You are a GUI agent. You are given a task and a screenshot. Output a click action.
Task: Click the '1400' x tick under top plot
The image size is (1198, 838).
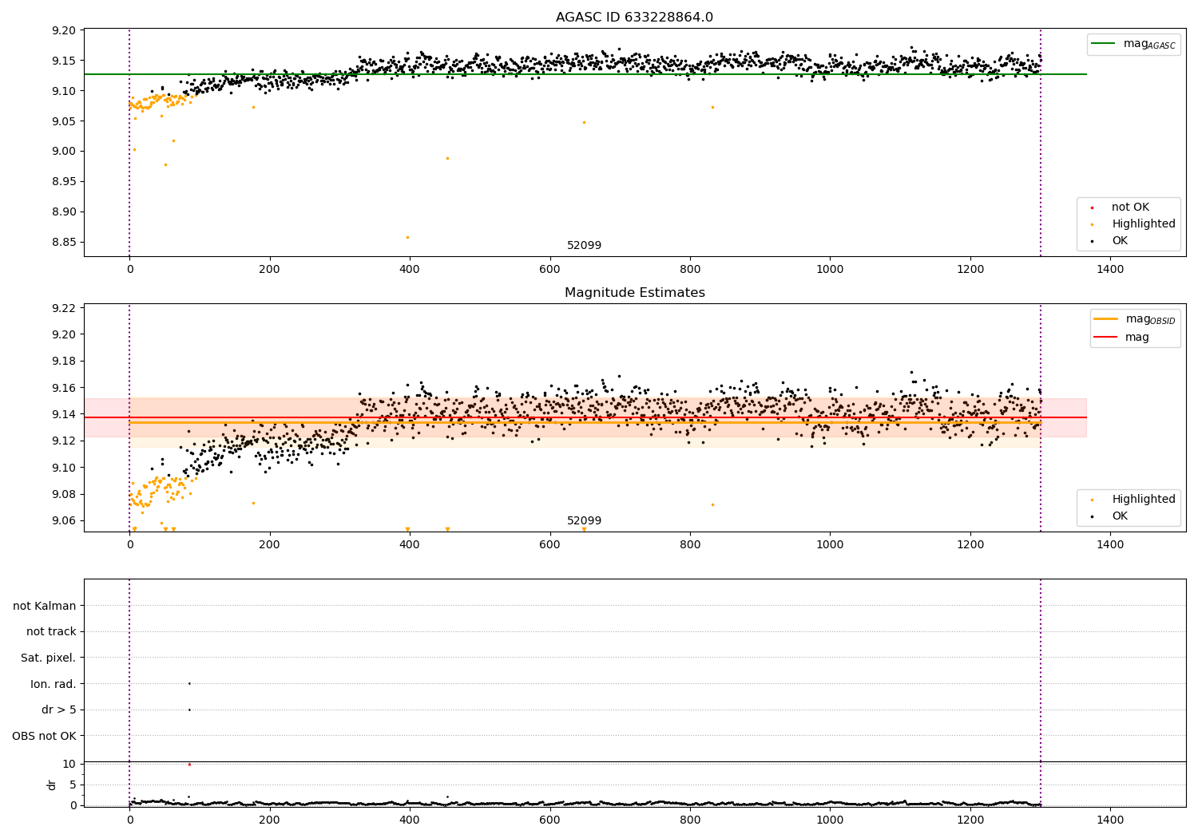1110,270
